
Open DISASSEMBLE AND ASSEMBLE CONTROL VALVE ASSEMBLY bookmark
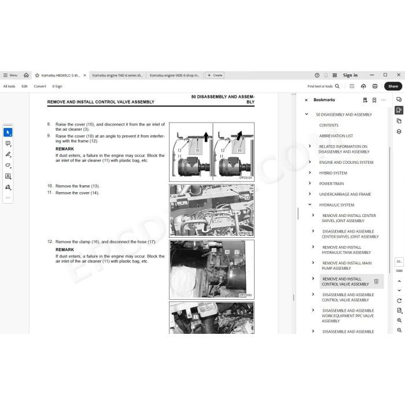coord(348,297)
